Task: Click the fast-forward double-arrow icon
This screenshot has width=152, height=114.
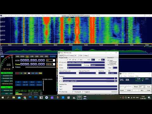Action: pos(37,73)
